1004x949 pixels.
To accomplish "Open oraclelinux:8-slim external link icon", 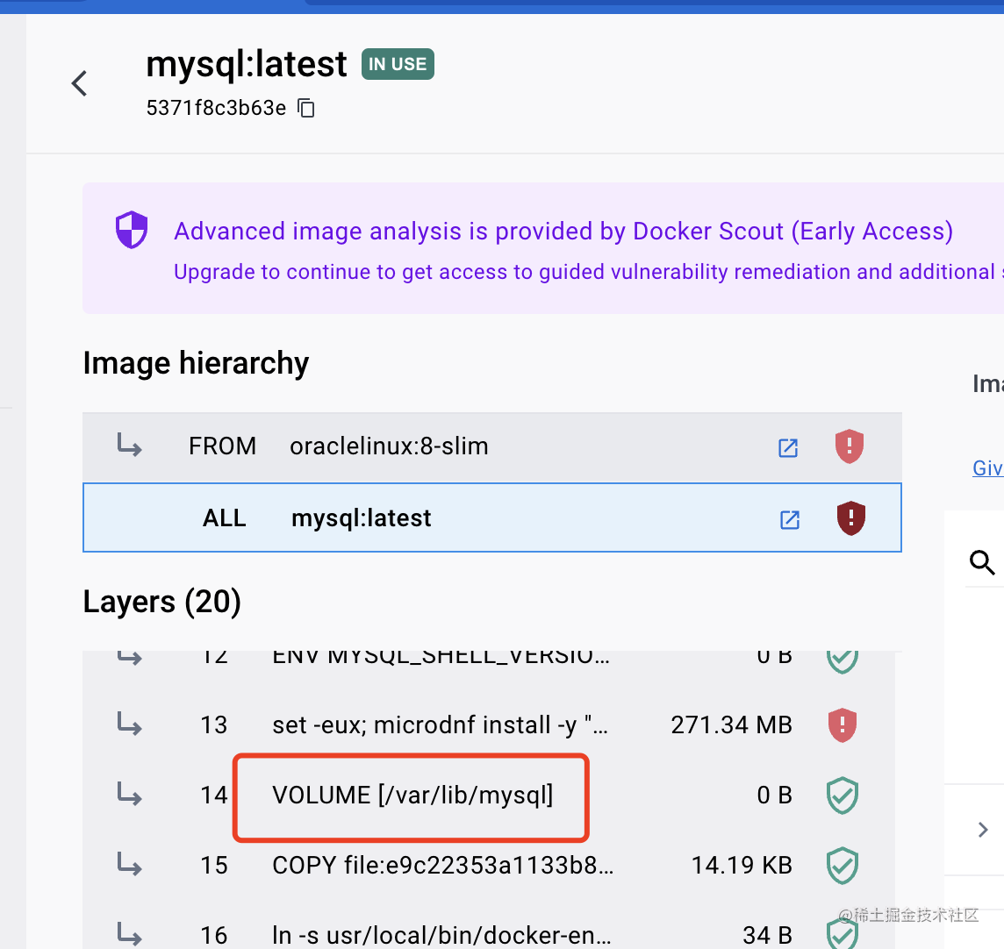I will click(788, 447).
